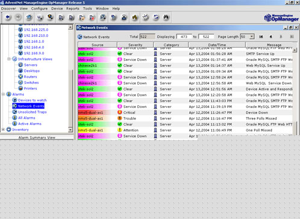Open the Device menu

[57, 8]
